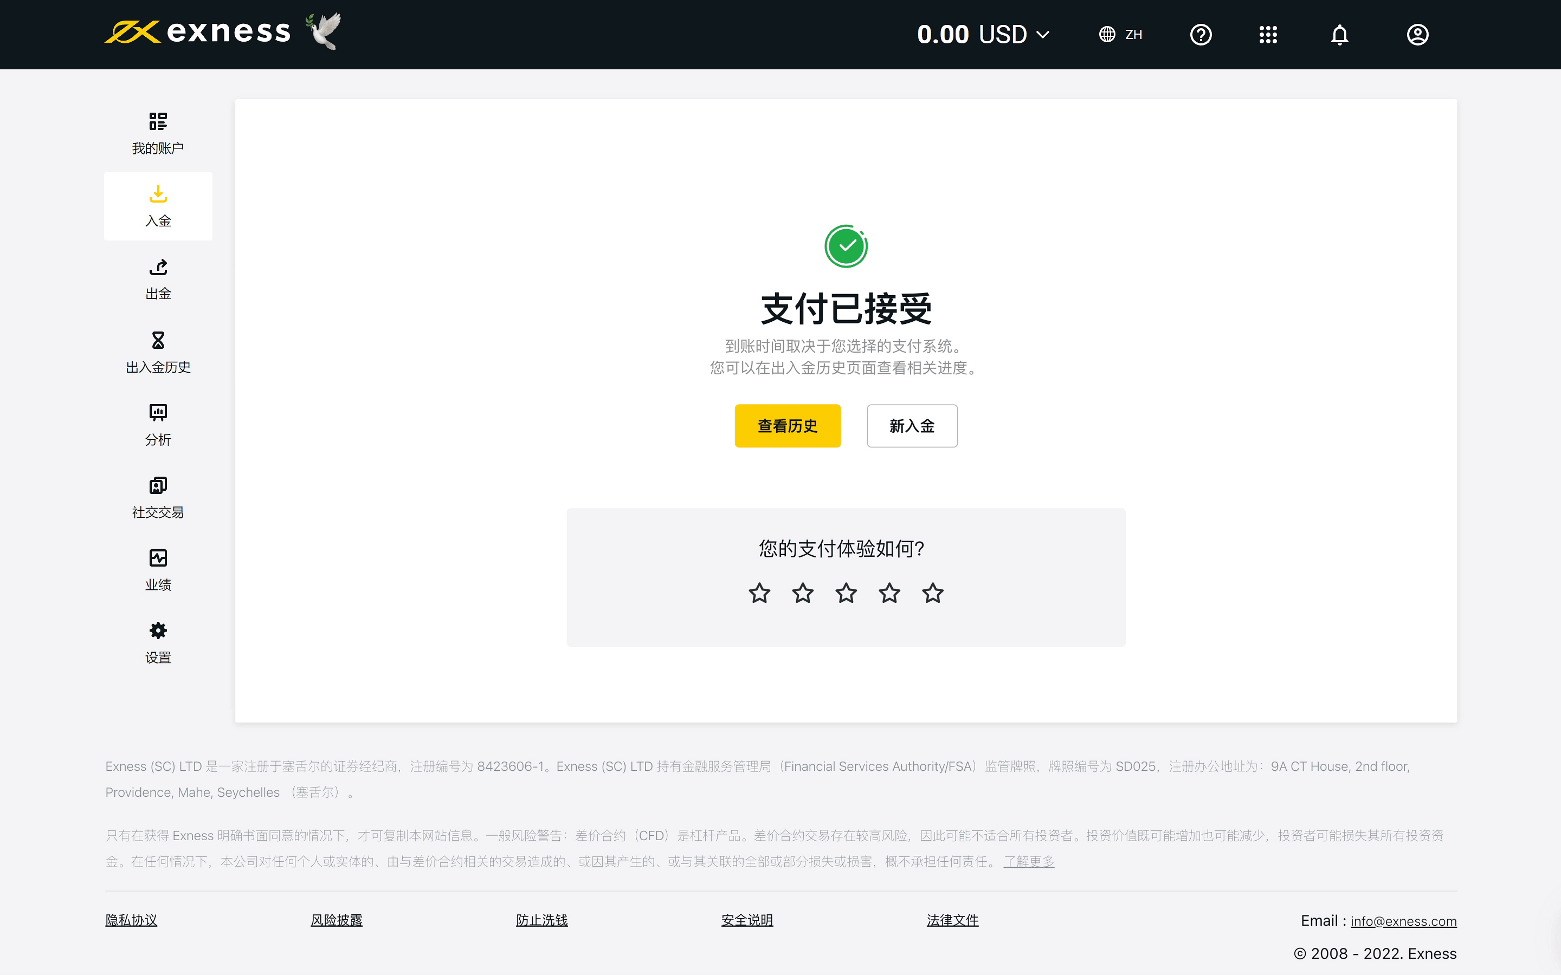Go to 设置 settings in the sidebar
The image size is (1561, 975).
tap(158, 643)
